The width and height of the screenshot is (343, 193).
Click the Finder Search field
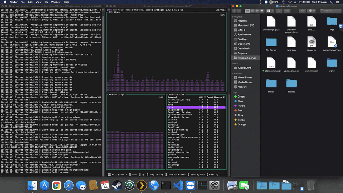click(330, 11)
